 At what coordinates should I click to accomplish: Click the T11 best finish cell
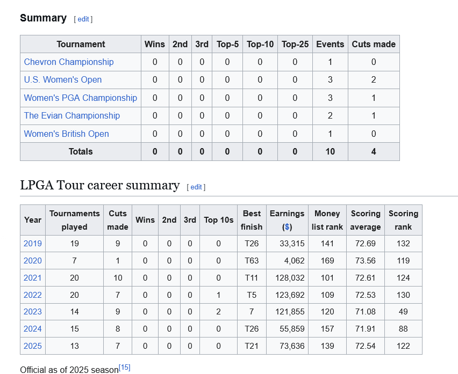pyautogui.click(x=252, y=278)
